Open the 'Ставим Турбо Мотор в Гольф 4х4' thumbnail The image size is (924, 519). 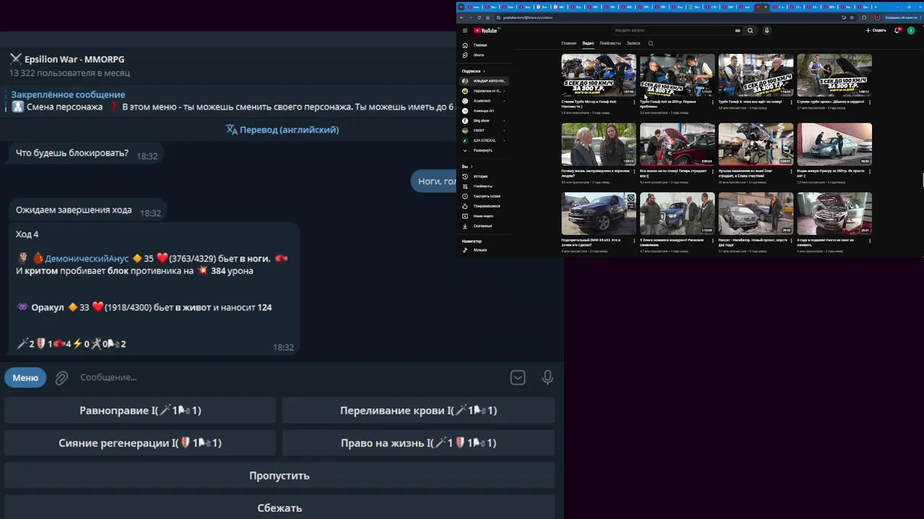pyautogui.click(x=598, y=75)
